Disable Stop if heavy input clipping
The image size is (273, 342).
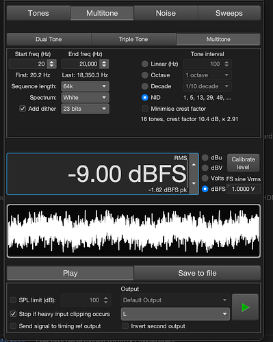[13, 314]
